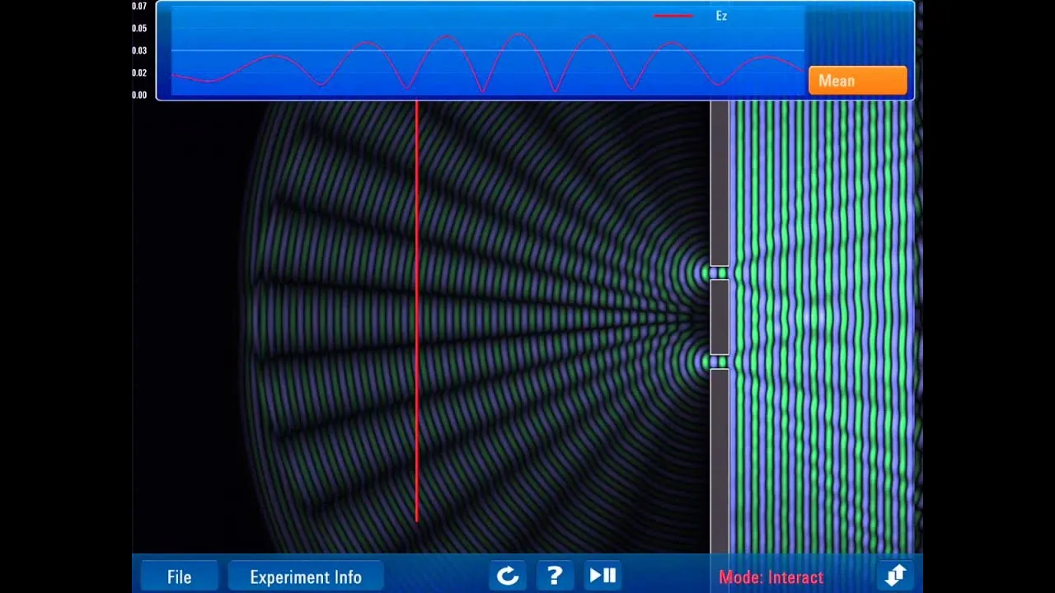Select the upper gray barrier segment

[x=720, y=183]
